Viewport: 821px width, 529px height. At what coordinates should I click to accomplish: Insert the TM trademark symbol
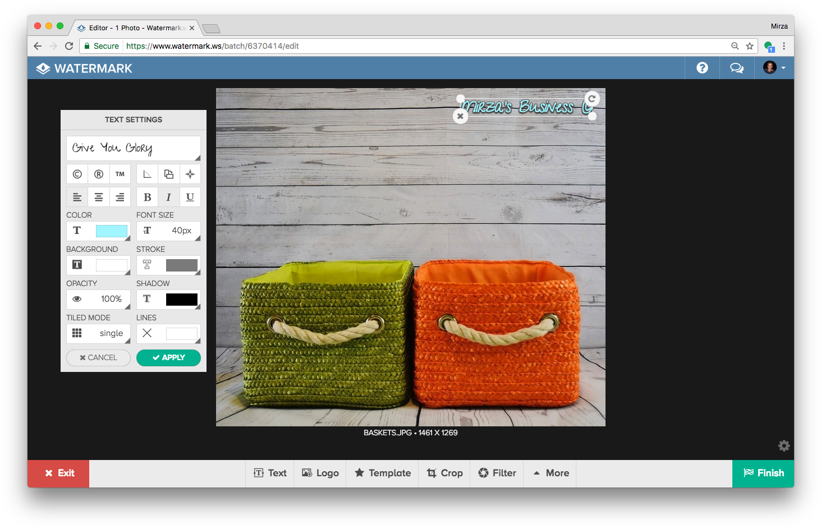tap(120, 174)
